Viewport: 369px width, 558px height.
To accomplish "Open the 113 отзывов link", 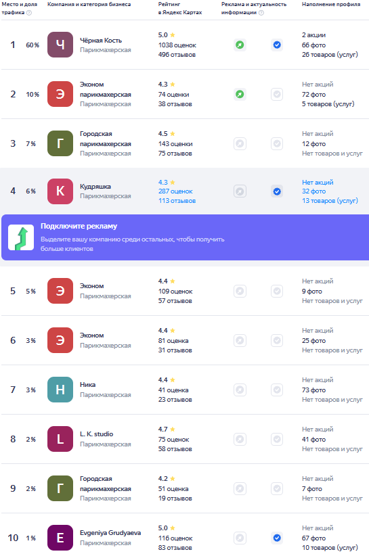I will [177, 201].
